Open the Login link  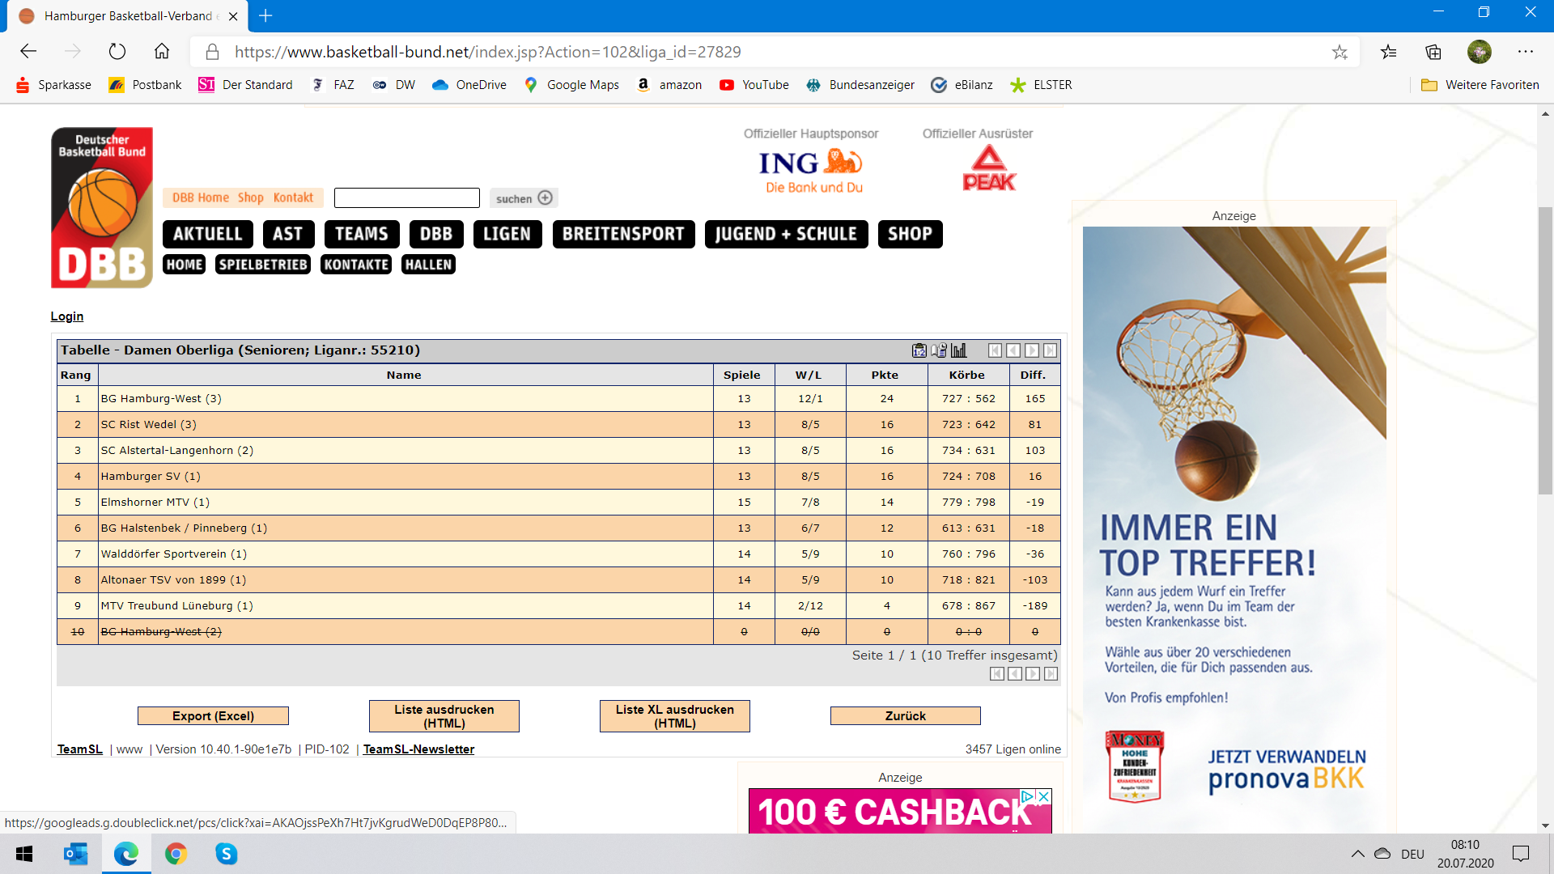click(67, 316)
